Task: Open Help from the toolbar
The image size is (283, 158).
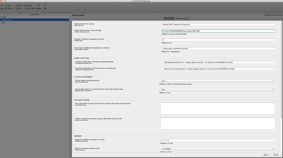Action: tap(45, 5)
